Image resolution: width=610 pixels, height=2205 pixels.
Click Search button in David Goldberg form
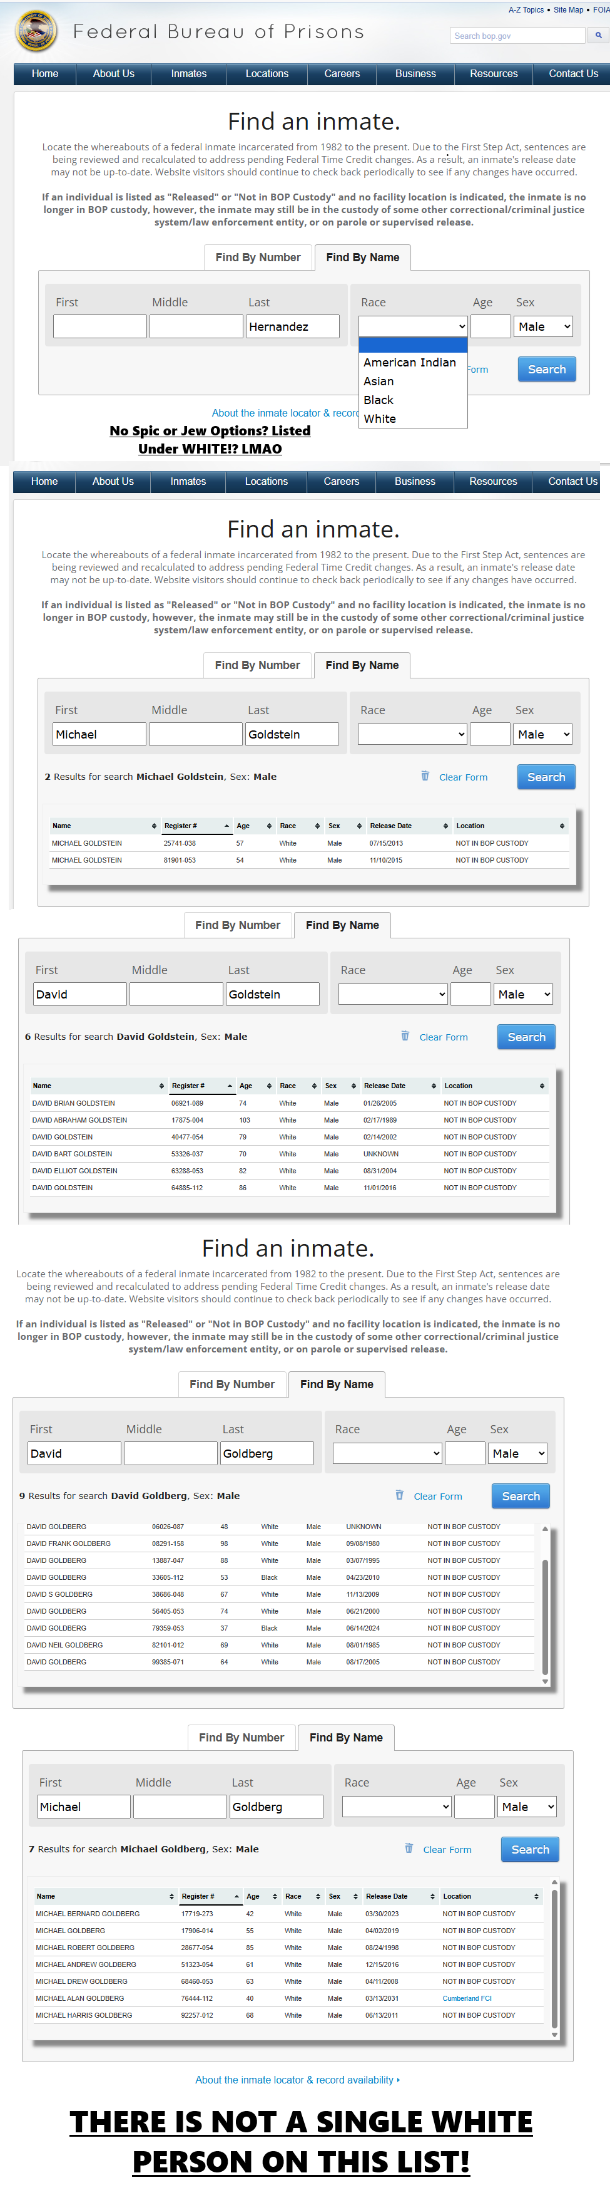click(x=521, y=1495)
